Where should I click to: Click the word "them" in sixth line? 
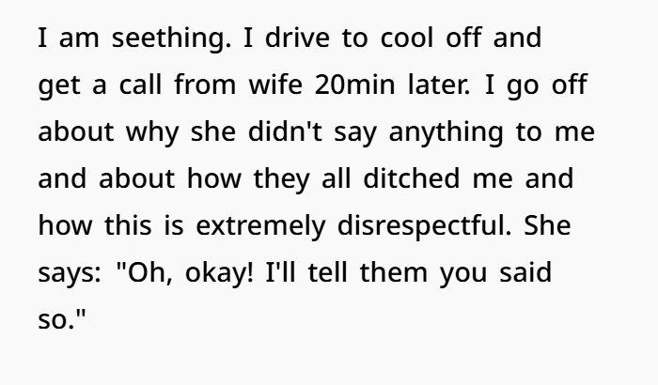393,271
